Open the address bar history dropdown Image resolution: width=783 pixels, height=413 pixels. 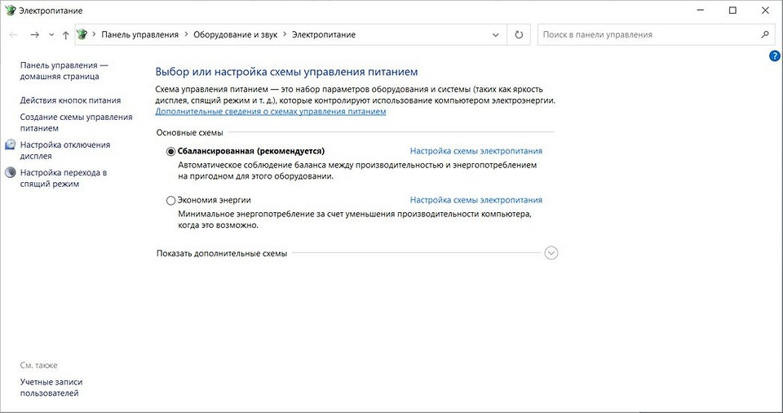tap(495, 35)
